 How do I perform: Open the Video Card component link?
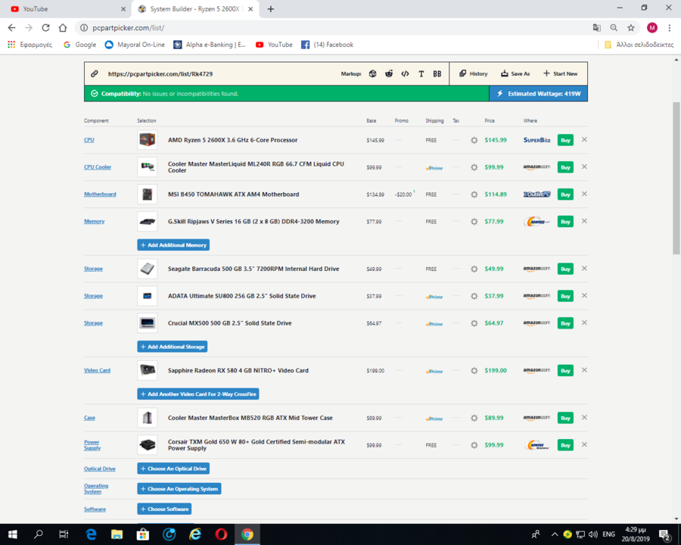coord(98,370)
